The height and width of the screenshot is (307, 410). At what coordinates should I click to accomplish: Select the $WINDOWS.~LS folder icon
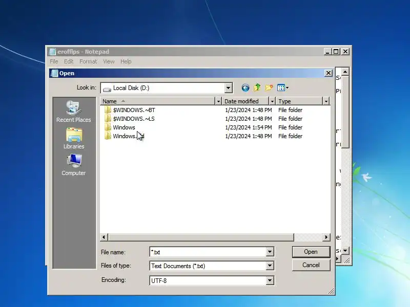point(108,119)
